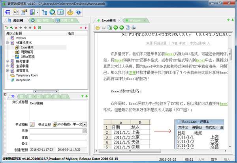Switch to the 评 properties tab
This screenshot has width=237, height=163.
[x=47, y=96]
